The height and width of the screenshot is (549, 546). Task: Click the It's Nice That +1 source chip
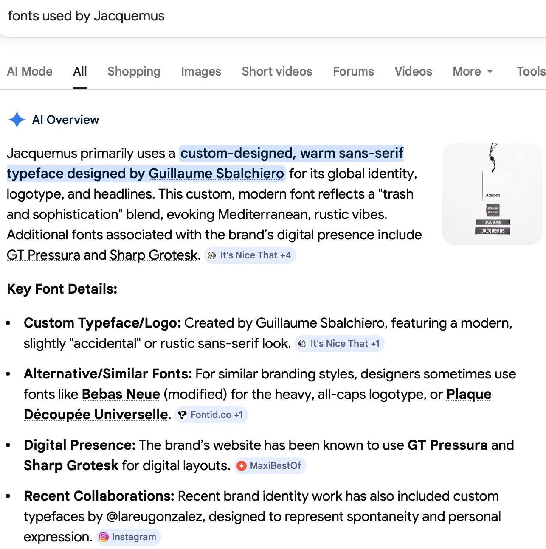click(339, 343)
